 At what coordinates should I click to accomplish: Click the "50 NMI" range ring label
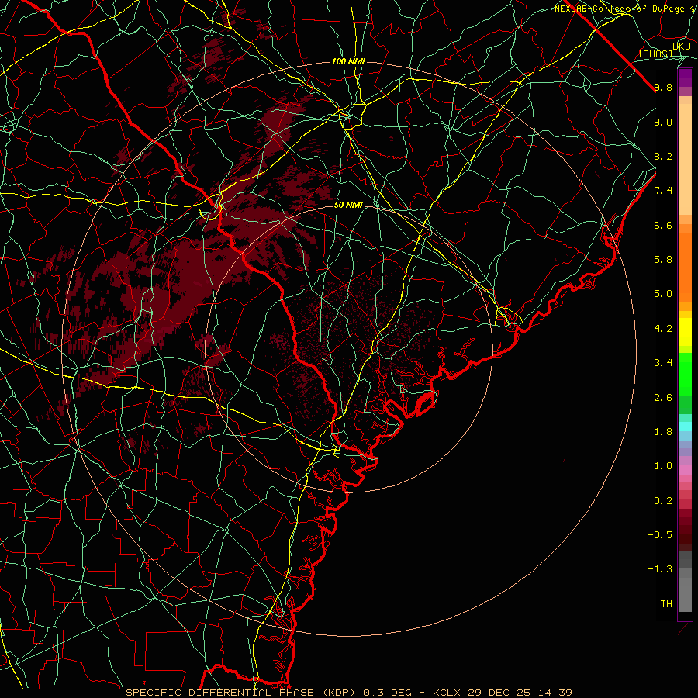pyautogui.click(x=348, y=205)
